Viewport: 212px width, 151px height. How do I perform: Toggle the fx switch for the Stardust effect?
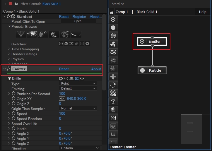[9, 16]
